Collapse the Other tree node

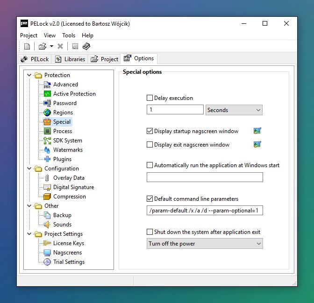tap(29, 206)
